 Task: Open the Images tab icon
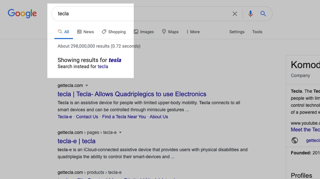click(136, 32)
